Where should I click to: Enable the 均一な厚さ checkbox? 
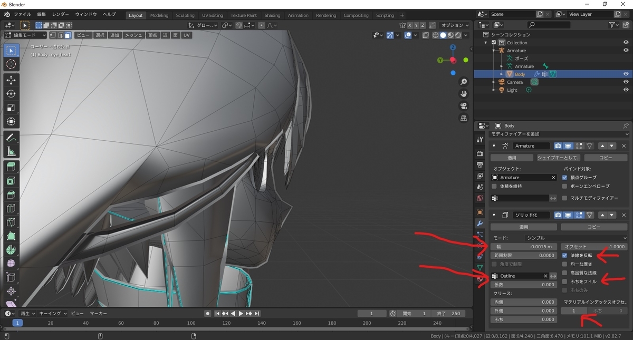click(x=565, y=264)
